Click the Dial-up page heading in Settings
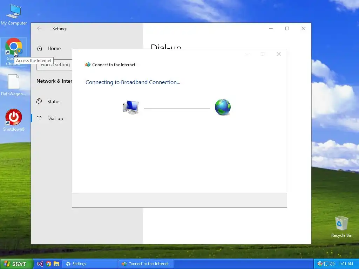This screenshot has height=269, width=359. [x=166, y=46]
